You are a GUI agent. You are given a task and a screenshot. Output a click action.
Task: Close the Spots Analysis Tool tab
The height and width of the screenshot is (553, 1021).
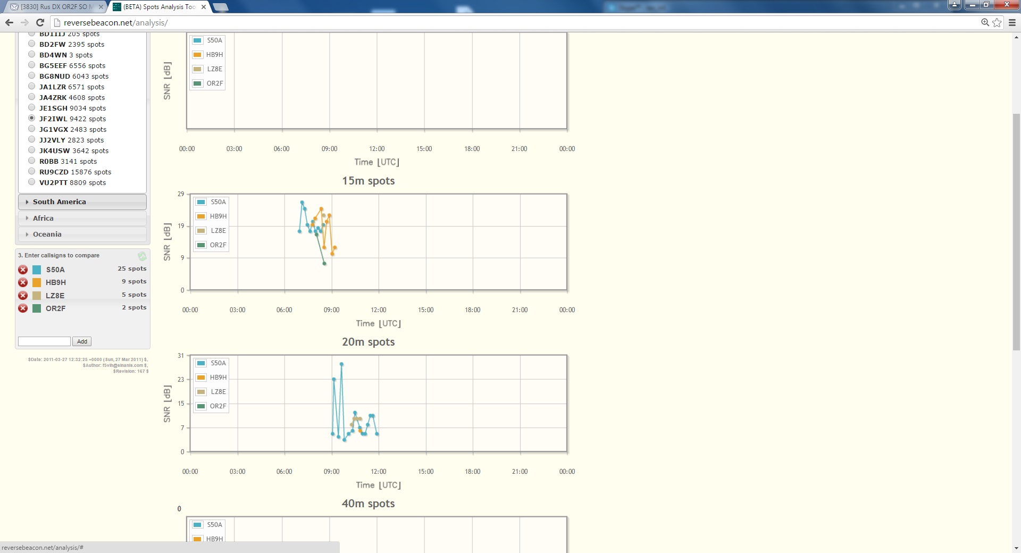[204, 7]
